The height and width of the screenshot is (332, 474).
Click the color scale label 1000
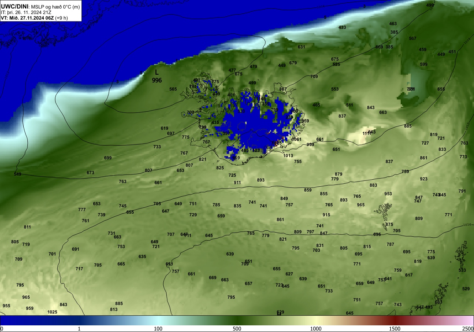pyautogui.click(x=316, y=329)
